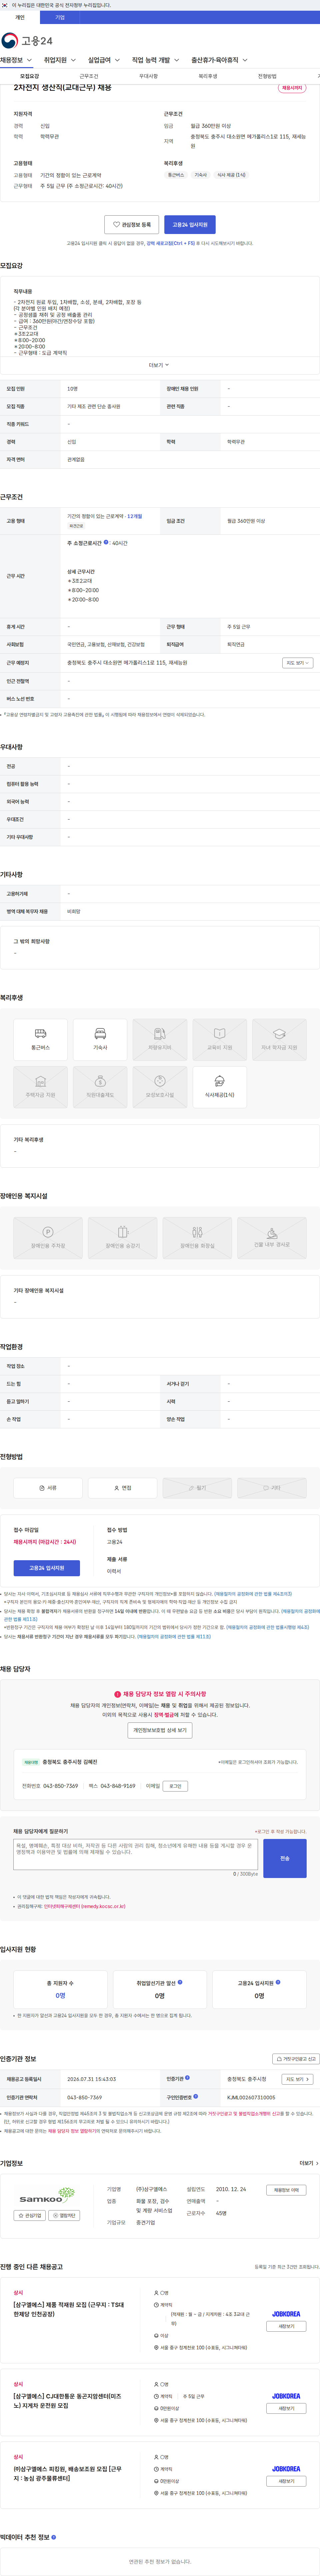
Task: Click the 열람제한 button
Action: click(64, 2215)
